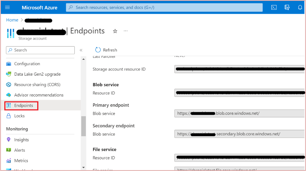The height and width of the screenshot is (171, 306).
Task: Select the File service Resource ID field
Action: pyautogui.click(x=240, y=158)
